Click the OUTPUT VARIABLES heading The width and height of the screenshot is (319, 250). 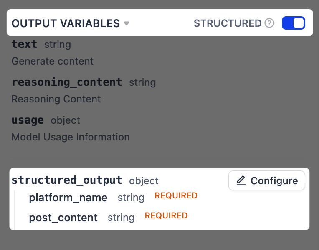click(66, 23)
